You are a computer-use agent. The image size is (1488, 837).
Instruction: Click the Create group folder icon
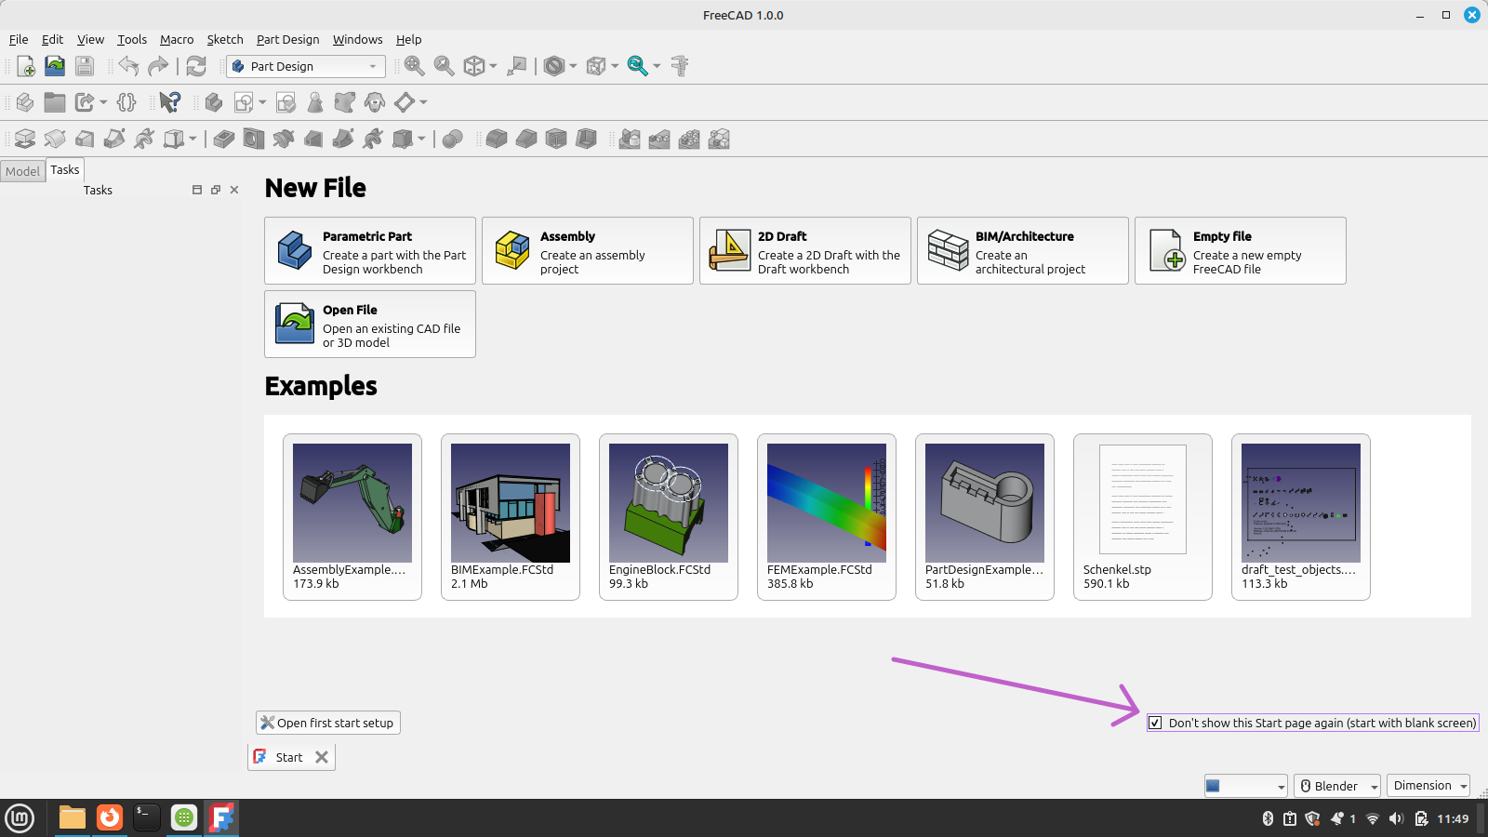click(x=55, y=102)
